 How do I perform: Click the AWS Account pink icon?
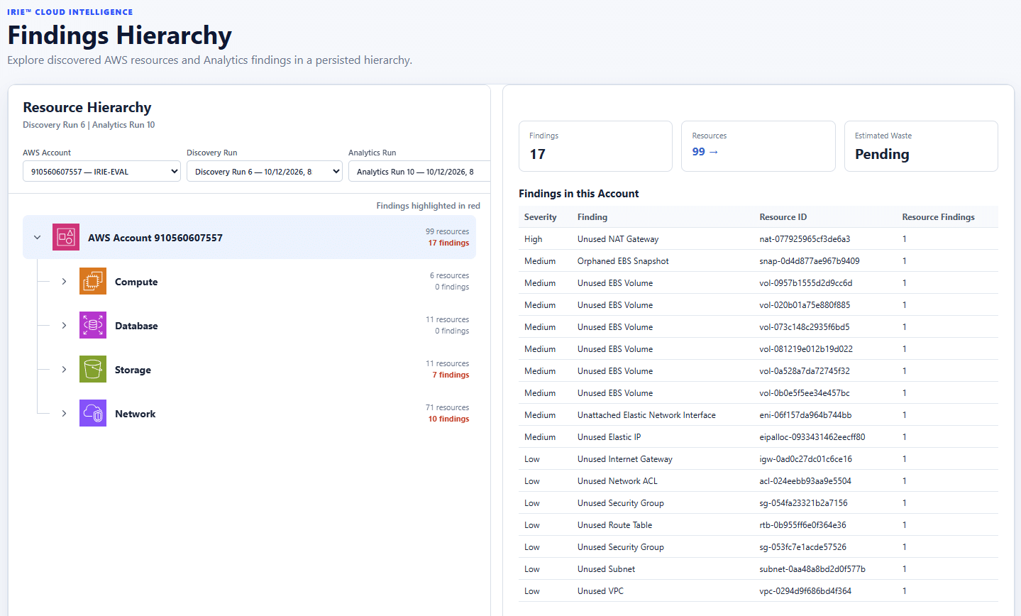coord(66,237)
